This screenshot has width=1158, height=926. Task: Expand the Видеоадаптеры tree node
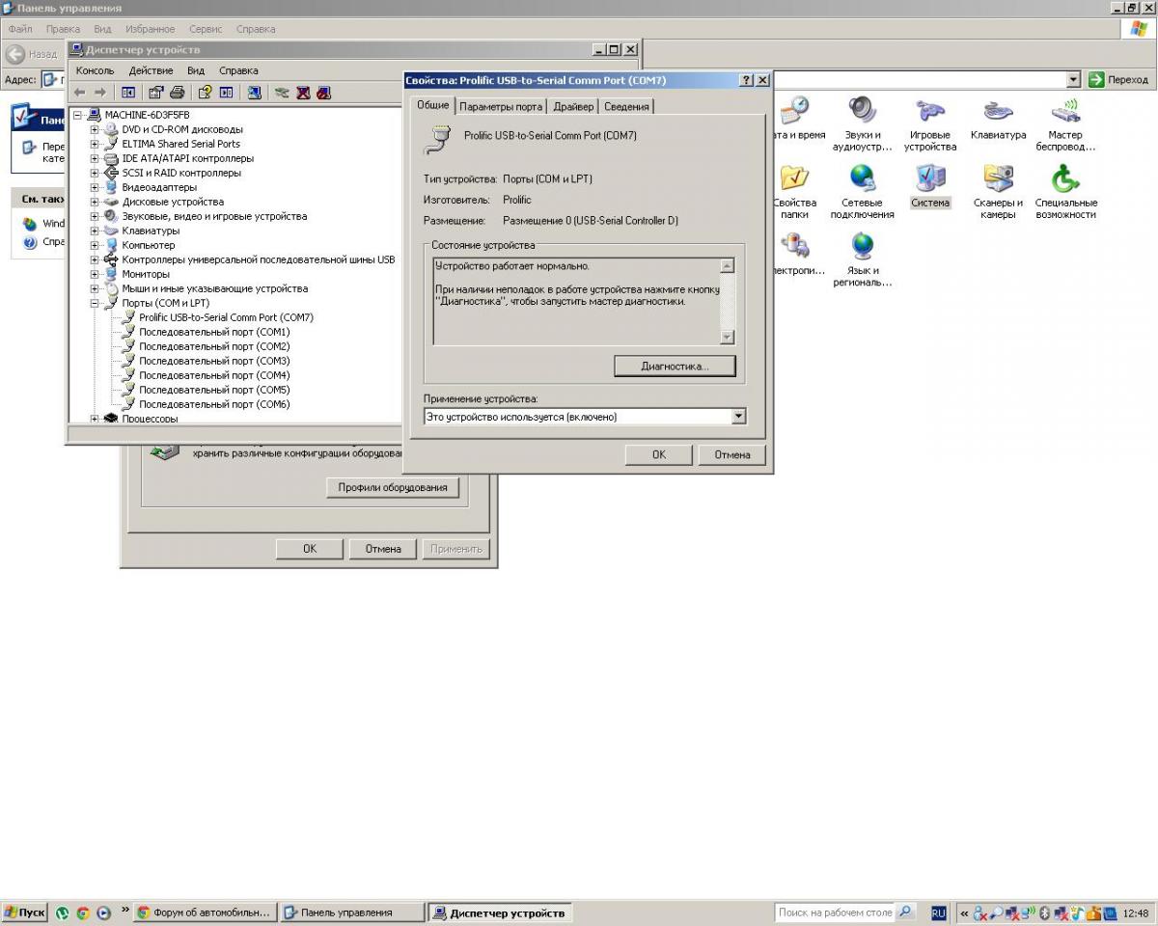tap(95, 187)
